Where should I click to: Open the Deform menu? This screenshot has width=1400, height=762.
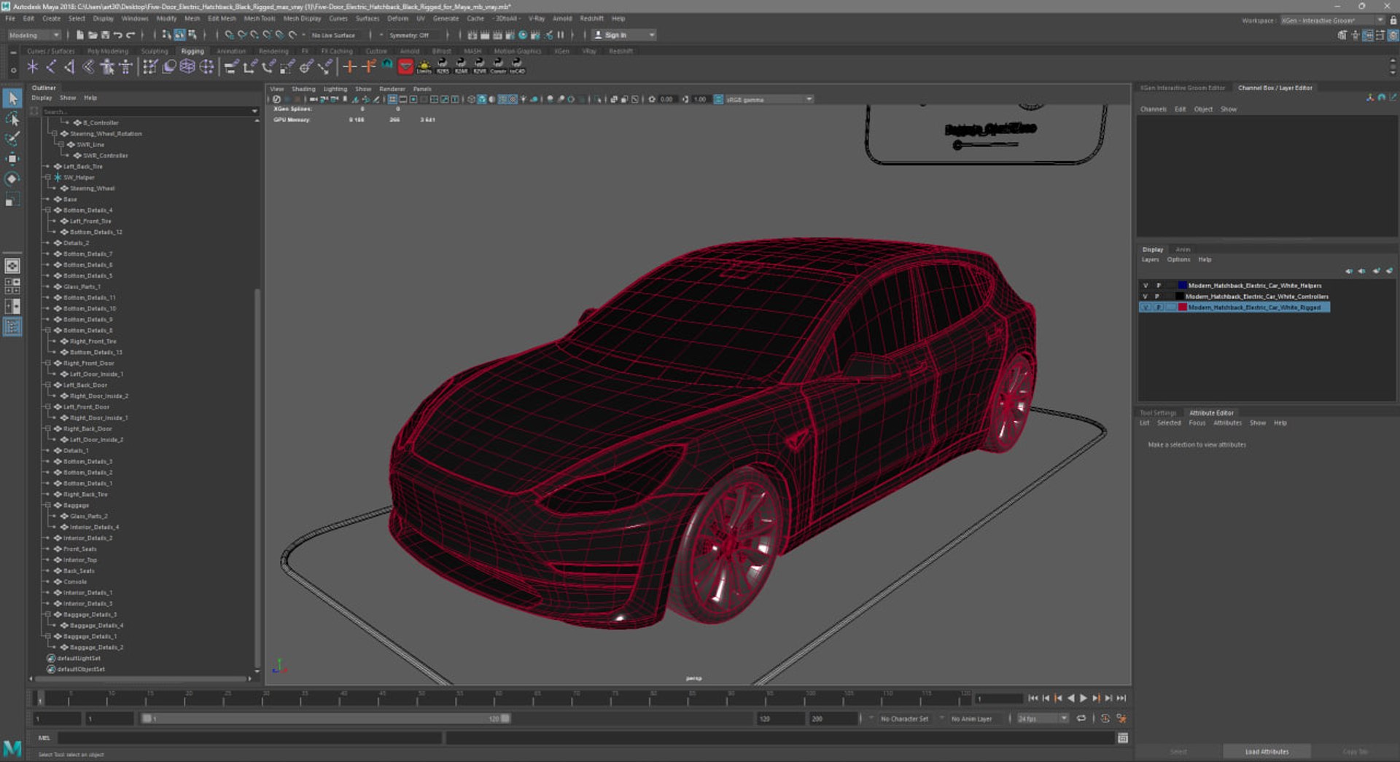point(397,18)
